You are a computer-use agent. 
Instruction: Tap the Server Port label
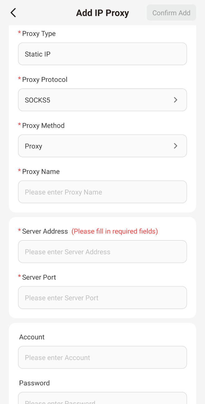[x=39, y=277]
